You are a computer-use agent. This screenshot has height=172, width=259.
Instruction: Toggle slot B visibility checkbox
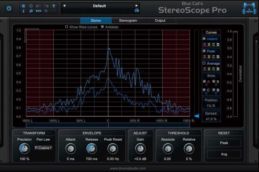click(x=214, y=81)
